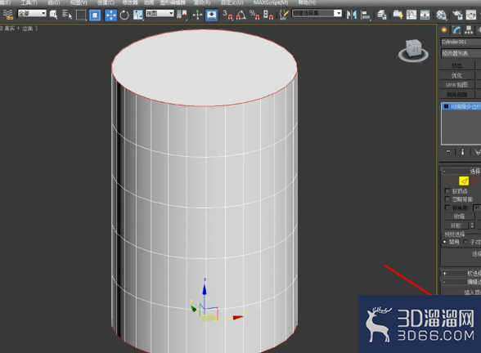Screen dimensions: 481x353
Task: Switch to the Create panel tab
Action: [443, 29]
